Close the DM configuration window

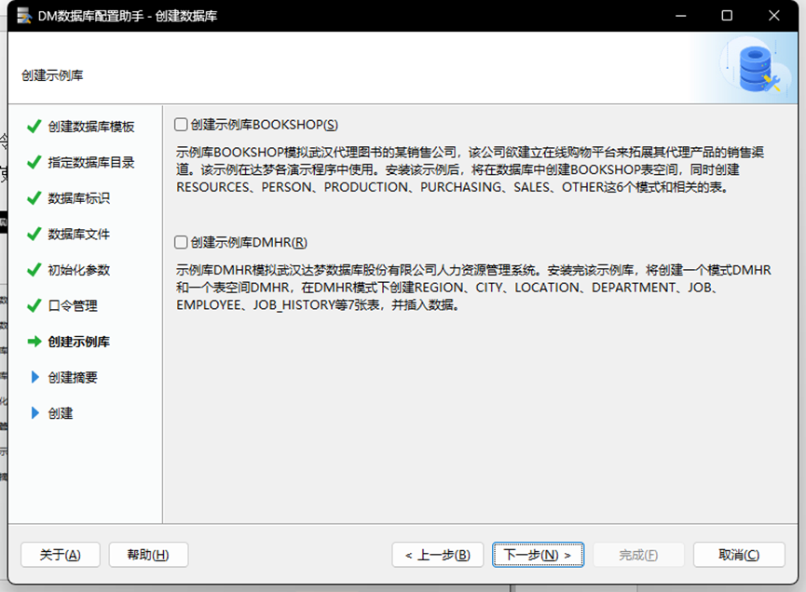pyautogui.click(x=774, y=16)
